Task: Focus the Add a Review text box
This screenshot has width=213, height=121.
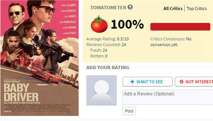Action: point(167,97)
